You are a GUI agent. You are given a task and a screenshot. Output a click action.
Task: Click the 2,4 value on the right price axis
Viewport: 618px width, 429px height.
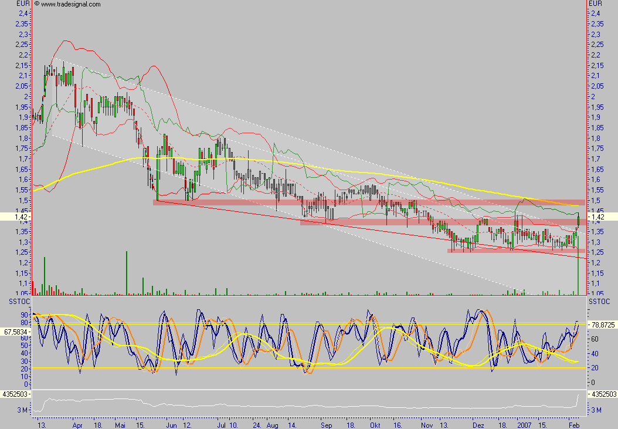pyautogui.click(x=596, y=13)
